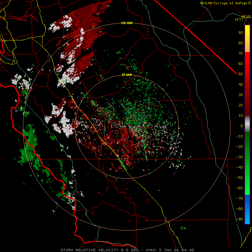Viewport: 252px width, 252px height.
Task: Click the -30 value on the velocity scale
Action: (239, 157)
